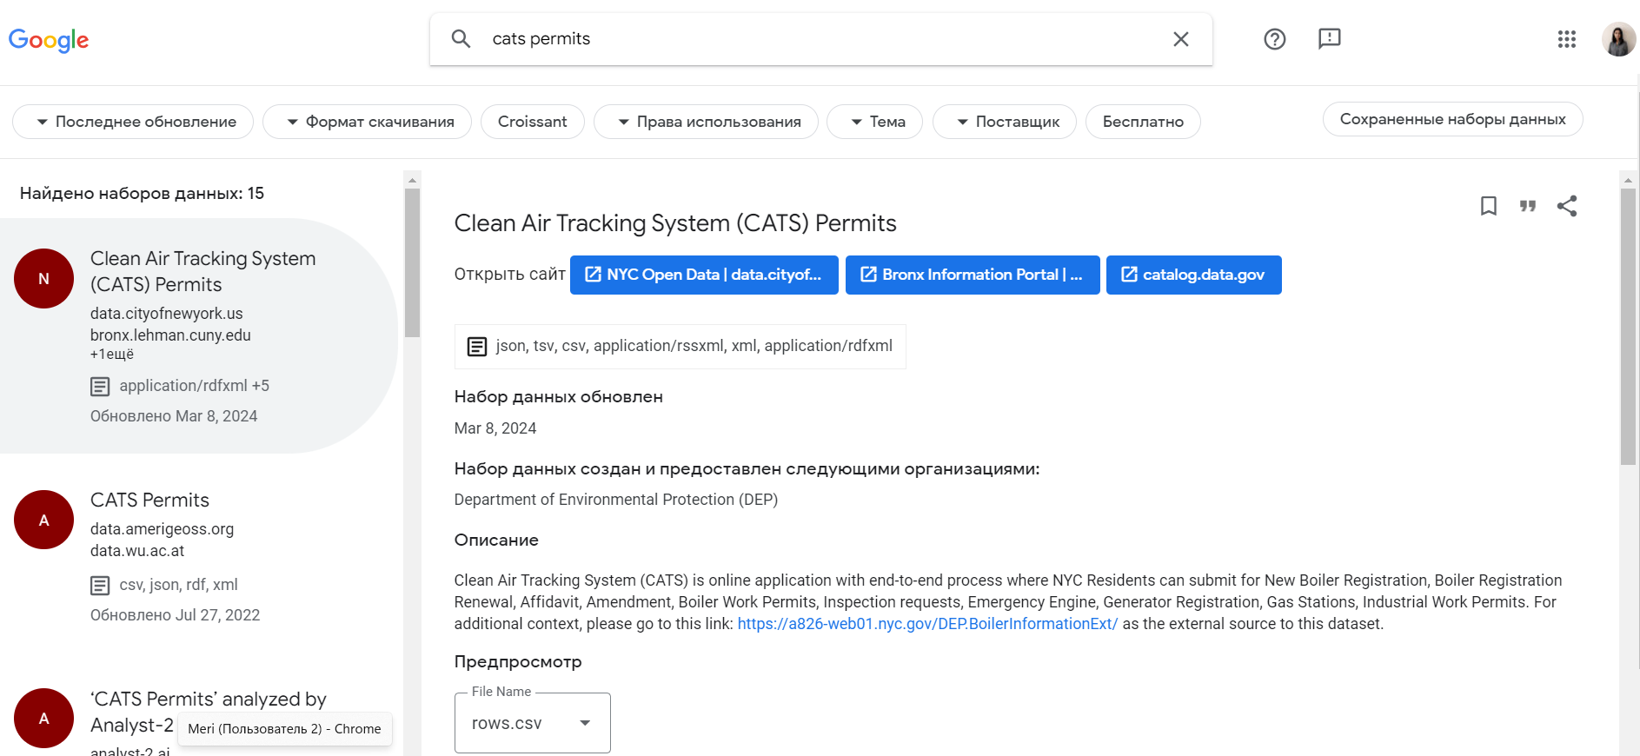
Task: Click the 'Mar 8, 2024' update date in details
Action: (x=495, y=428)
